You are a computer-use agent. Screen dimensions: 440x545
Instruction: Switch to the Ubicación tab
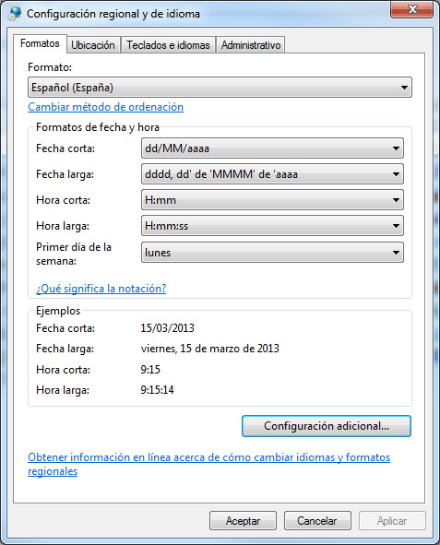tap(93, 45)
